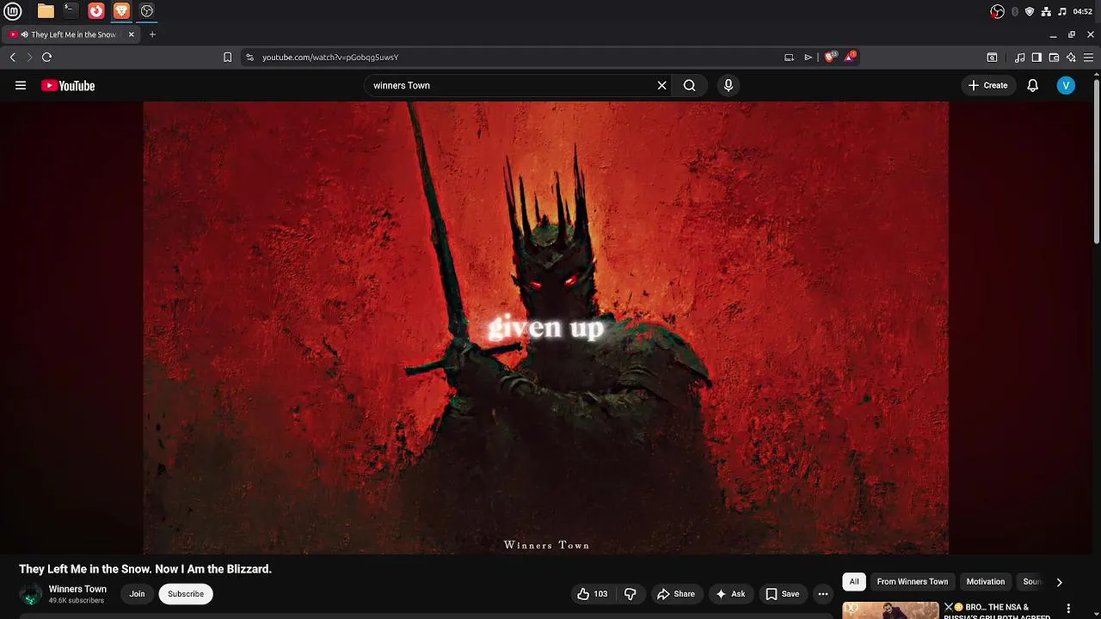Open the panel clock showing 04:52

1083,11
